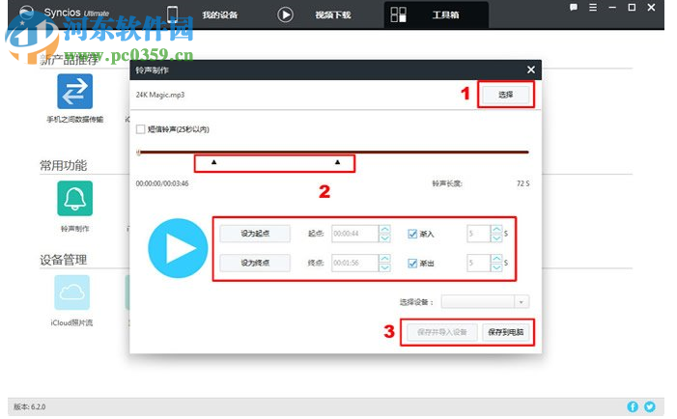The width and height of the screenshot is (677, 419).
Task: Click the Facebook icon in status bar
Action: tap(633, 406)
